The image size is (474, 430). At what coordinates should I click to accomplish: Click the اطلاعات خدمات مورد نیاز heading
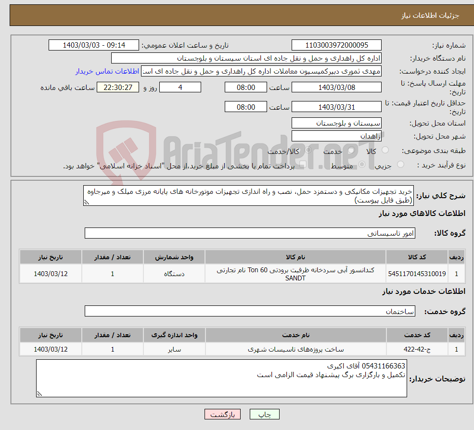coord(424,291)
